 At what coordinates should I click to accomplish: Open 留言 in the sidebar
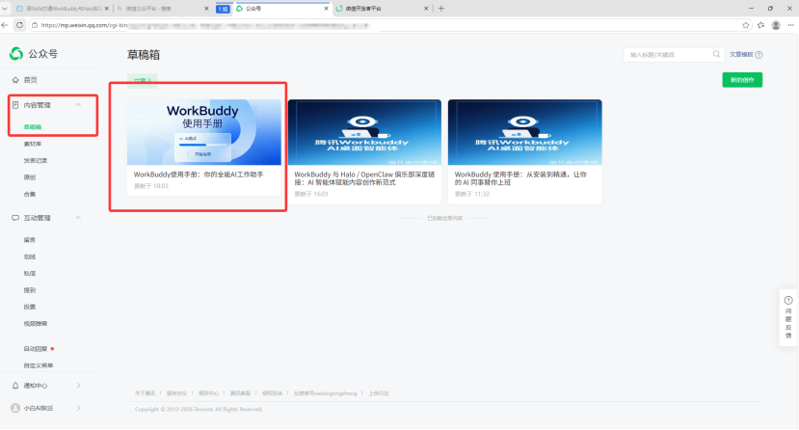click(x=30, y=240)
